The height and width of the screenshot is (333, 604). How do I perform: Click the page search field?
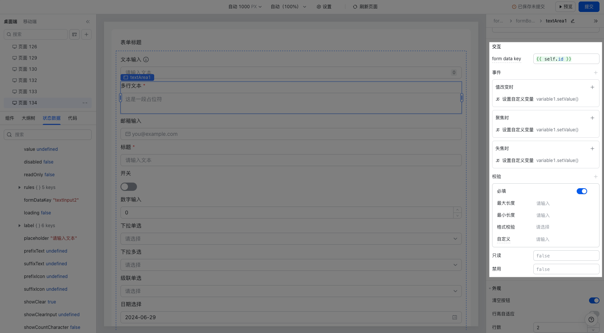tap(36, 34)
